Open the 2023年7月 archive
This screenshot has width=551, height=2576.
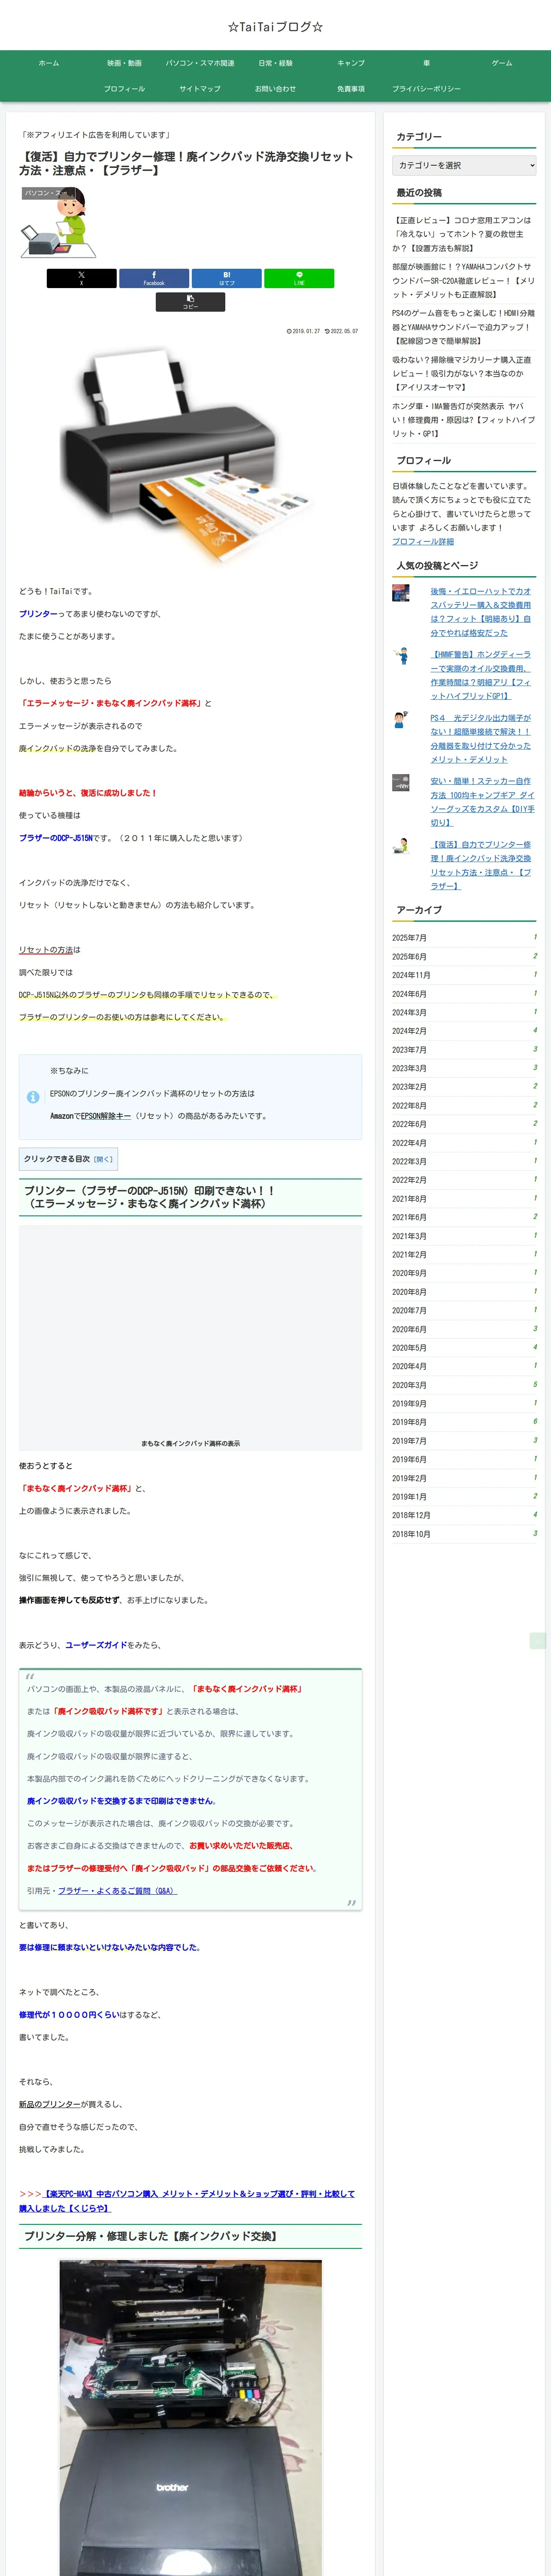464,1050
